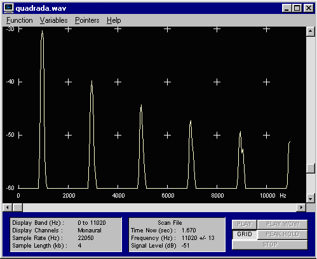Viewport: 317px width, 259px height.
Task: Click the STOP button
Action: click(270, 244)
